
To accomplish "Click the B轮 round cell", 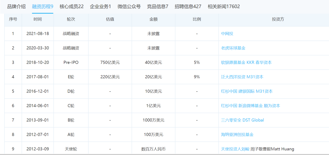I will click(71, 120).
